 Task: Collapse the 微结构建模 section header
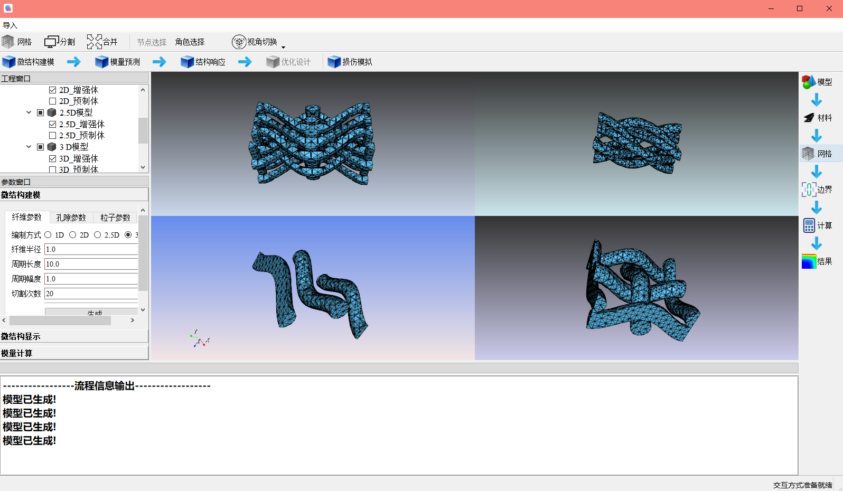tap(74, 195)
